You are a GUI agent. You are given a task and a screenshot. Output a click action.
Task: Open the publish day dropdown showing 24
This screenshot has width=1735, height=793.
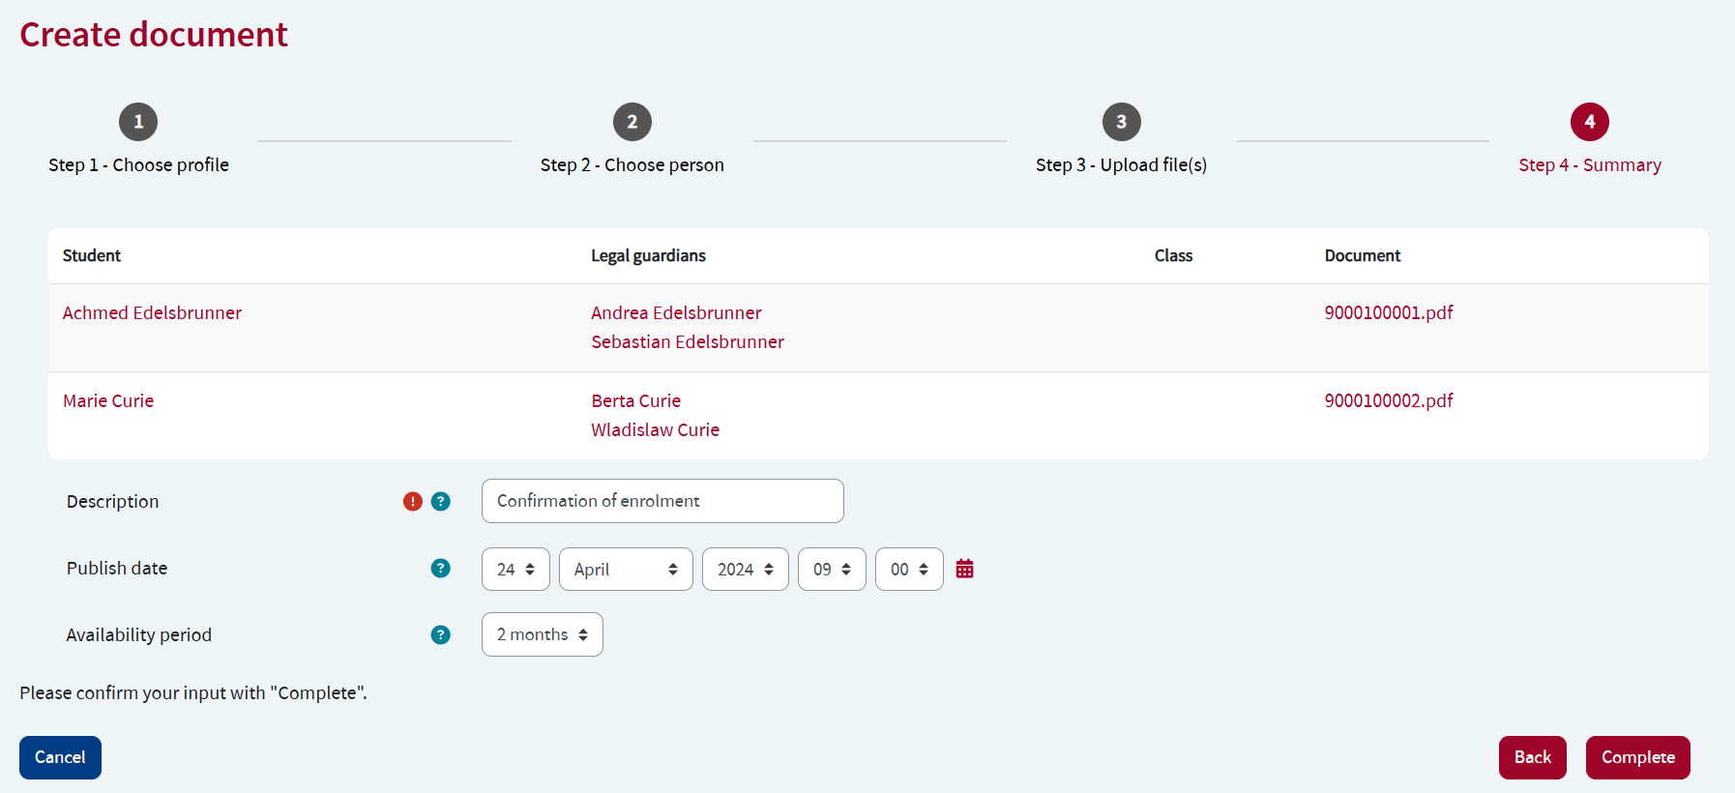click(515, 569)
